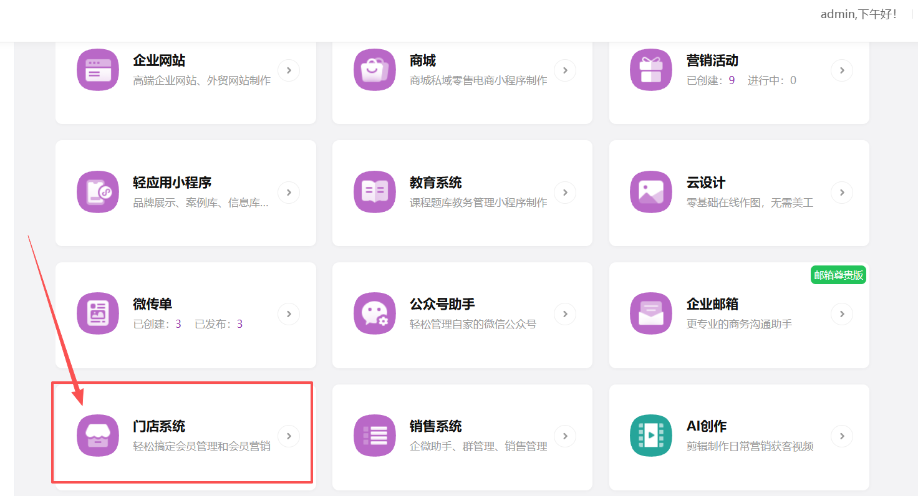Open the 商城 shopping bag icon
The height and width of the screenshot is (496, 918).
[375, 70]
